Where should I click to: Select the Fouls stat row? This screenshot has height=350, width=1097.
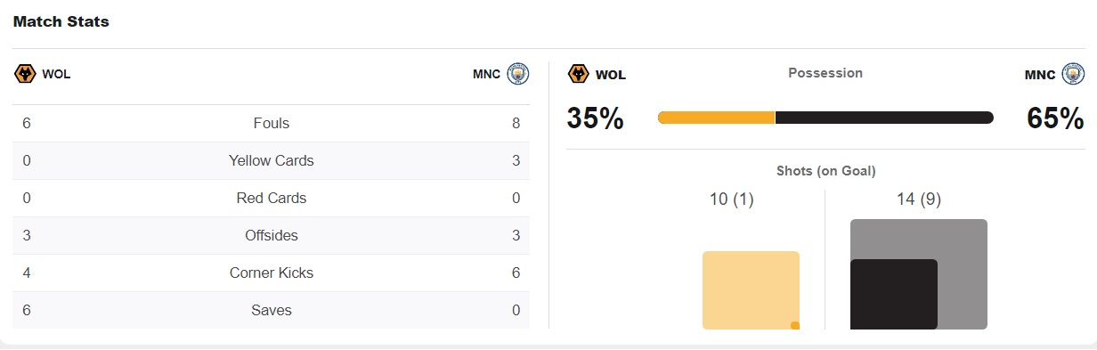[272, 124]
